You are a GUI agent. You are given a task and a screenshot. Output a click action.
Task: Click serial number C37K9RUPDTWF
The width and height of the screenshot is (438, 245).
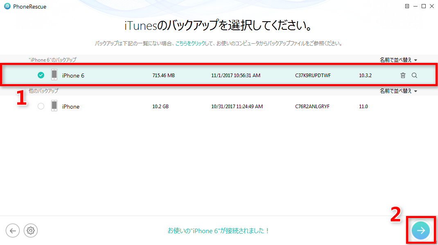(313, 75)
